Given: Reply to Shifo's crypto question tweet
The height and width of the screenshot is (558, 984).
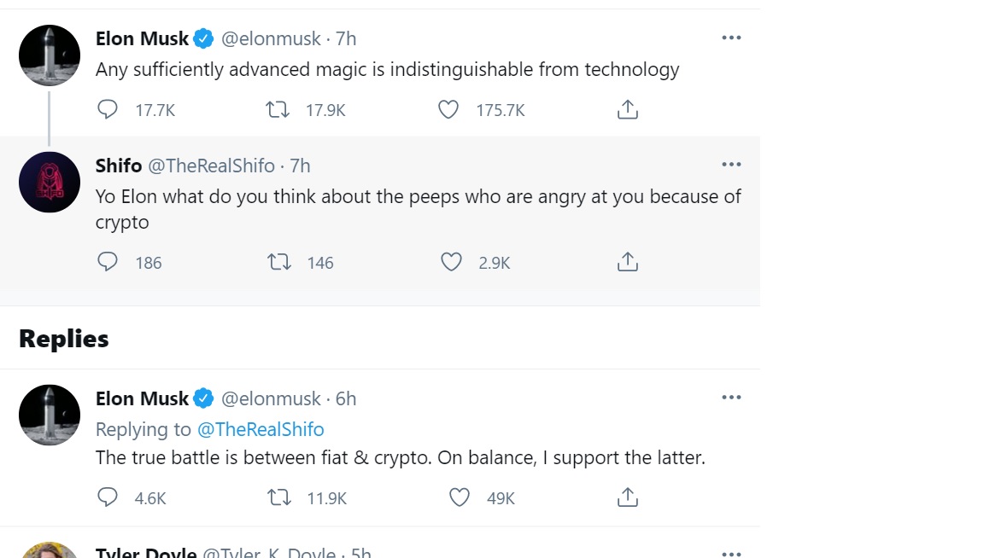Looking at the screenshot, I should [x=108, y=262].
